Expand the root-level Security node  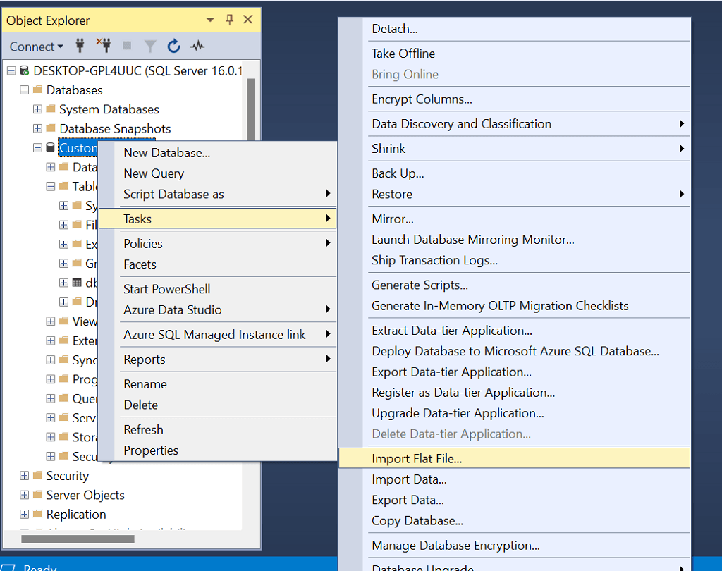click(25, 476)
